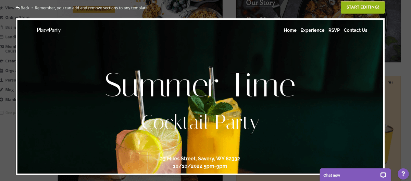Click the Summer Time heading in preview
This screenshot has width=411, height=181.
click(200, 84)
